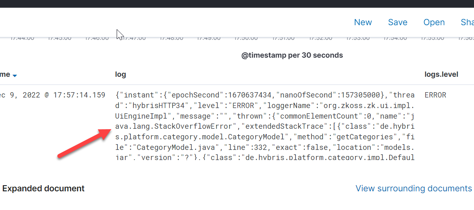The height and width of the screenshot is (210, 474).
Task: Click the 17:57:14.159 timestamp cell
Action: coord(52,95)
